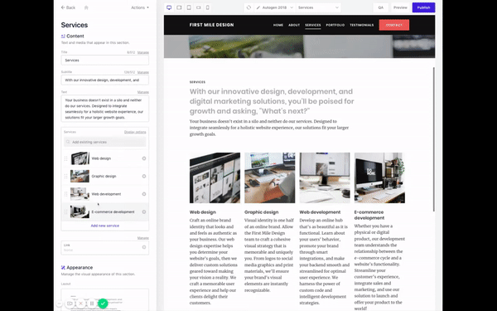
Task: Switch to the mobile phone preview icon
Action: pos(208,7)
